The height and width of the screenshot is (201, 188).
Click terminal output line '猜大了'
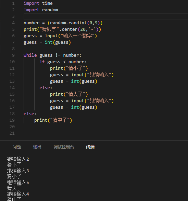[14, 188]
